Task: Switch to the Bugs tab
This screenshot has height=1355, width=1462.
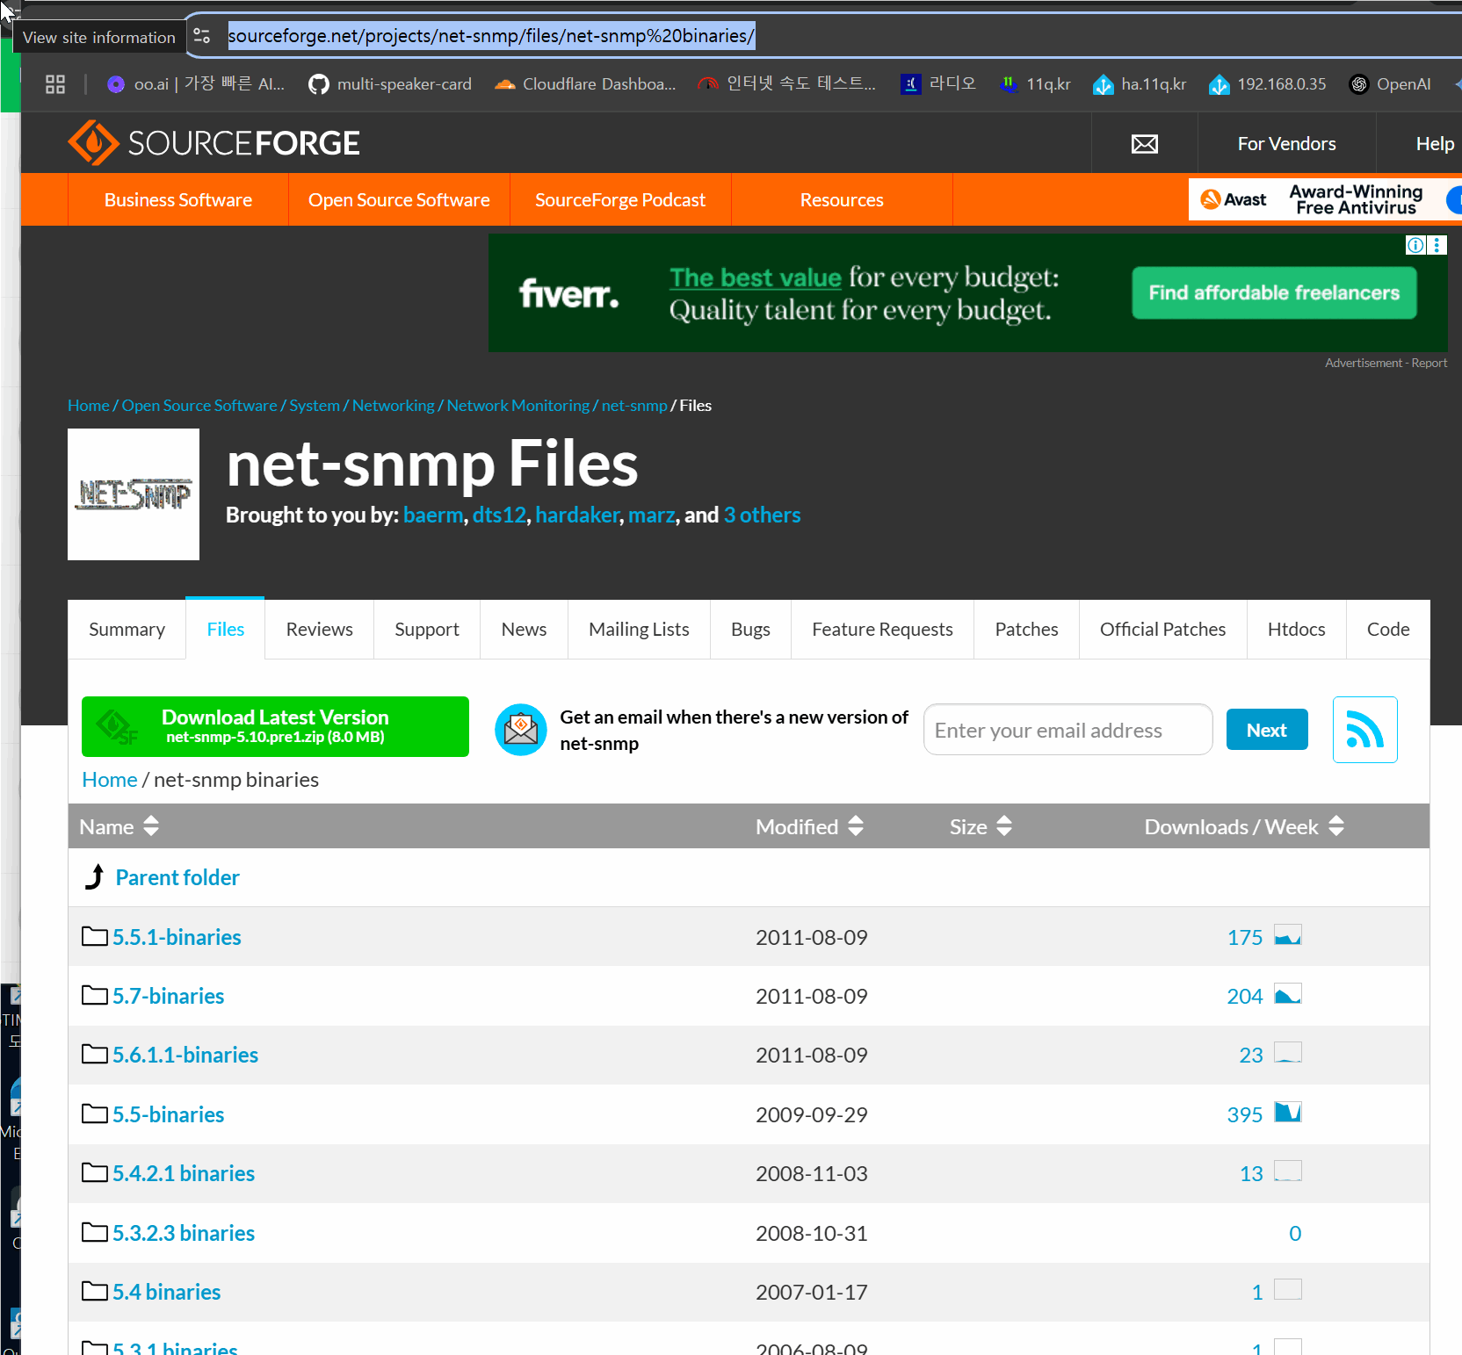Action: 750,629
